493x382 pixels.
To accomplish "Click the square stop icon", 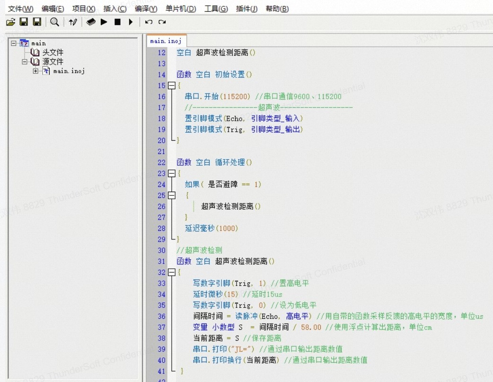I will pyautogui.click(x=118, y=22).
